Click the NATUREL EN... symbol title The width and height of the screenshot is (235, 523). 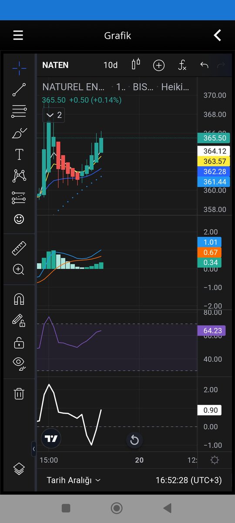(x=73, y=87)
